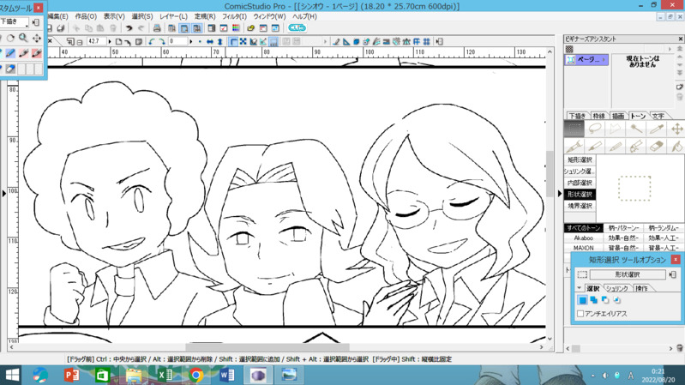Expand the rotation value arrow
Screen dimensions: 685x385
pos(191,41)
